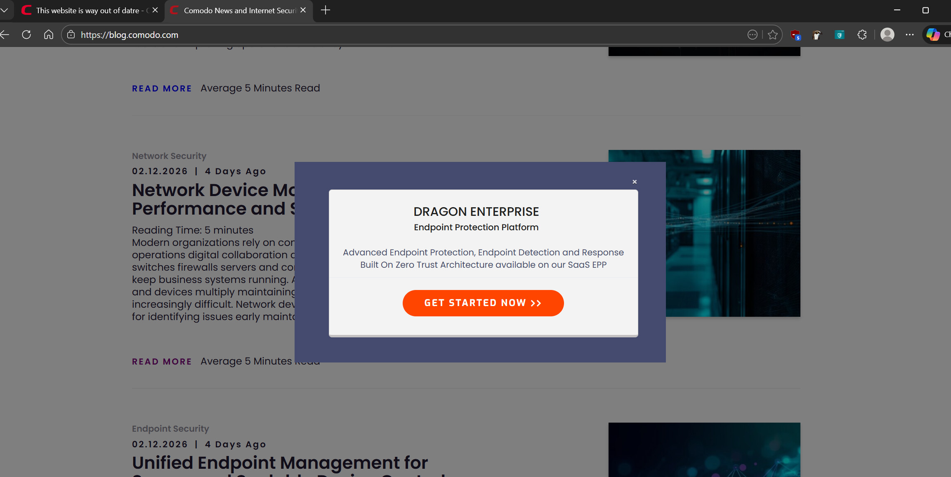
Task: Expand the tab actions chevron menu
Action: coord(4,10)
